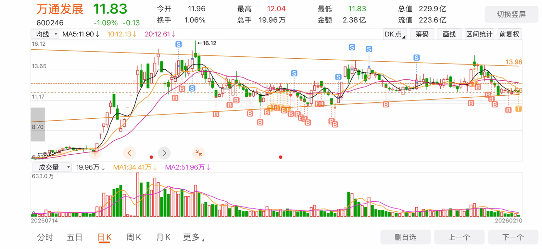
Task: Click the 20:12.61 moving average label
Action: click(160, 34)
